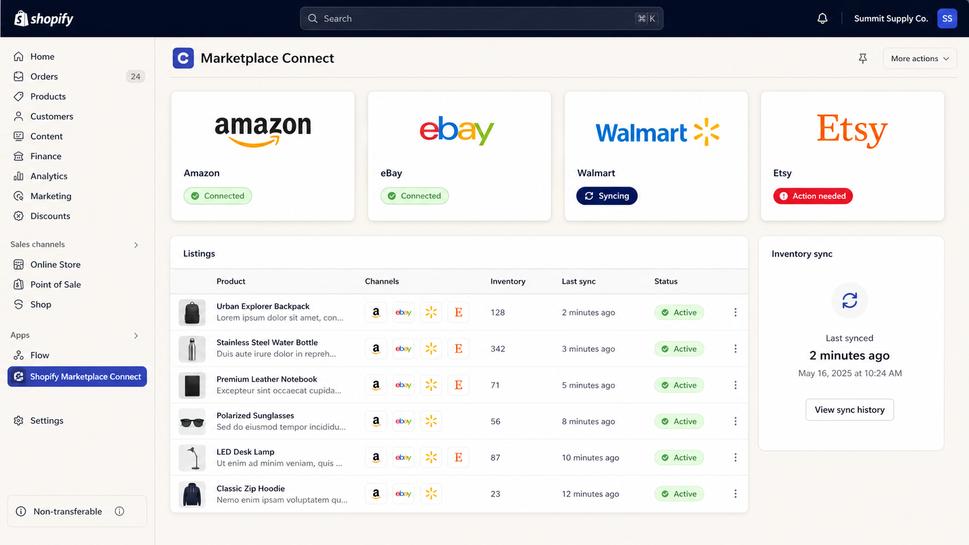The height and width of the screenshot is (545, 969).
Task: Open Polarized Sunglasses product thumbnail
Action: coord(192,421)
